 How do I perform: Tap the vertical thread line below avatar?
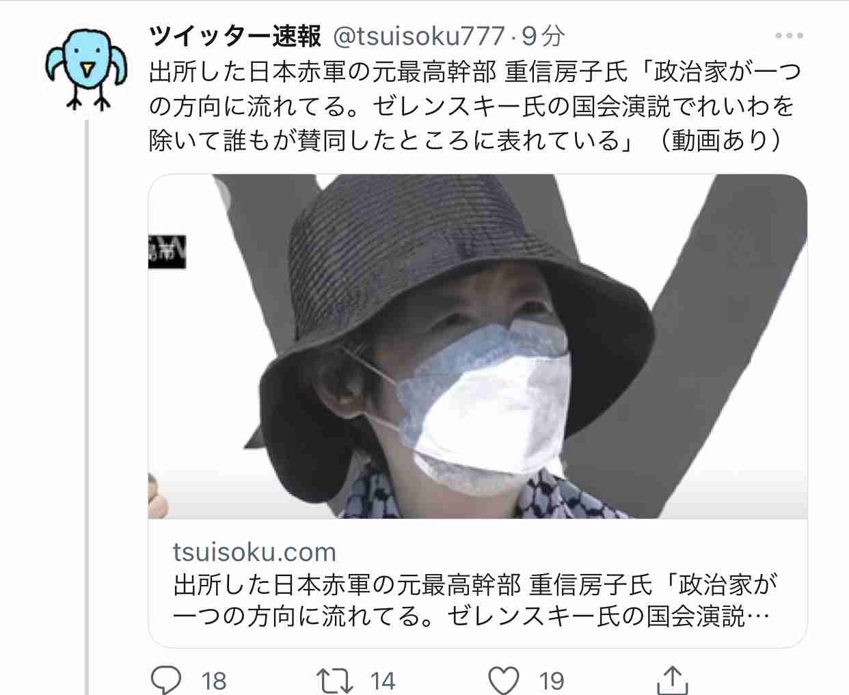point(87,407)
